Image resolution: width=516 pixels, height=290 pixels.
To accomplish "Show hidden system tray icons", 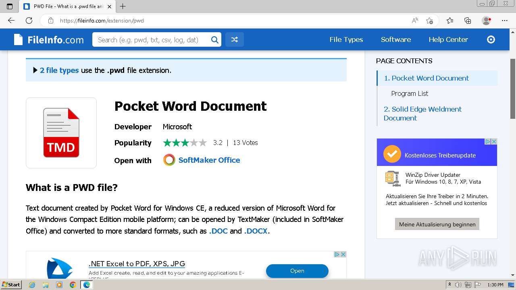I will pos(449,285).
